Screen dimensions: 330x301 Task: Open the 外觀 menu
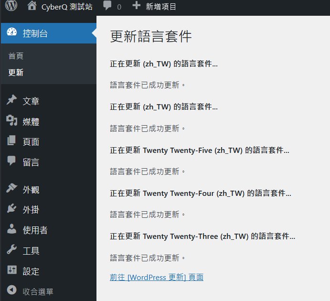pyautogui.click(x=31, y=190)
